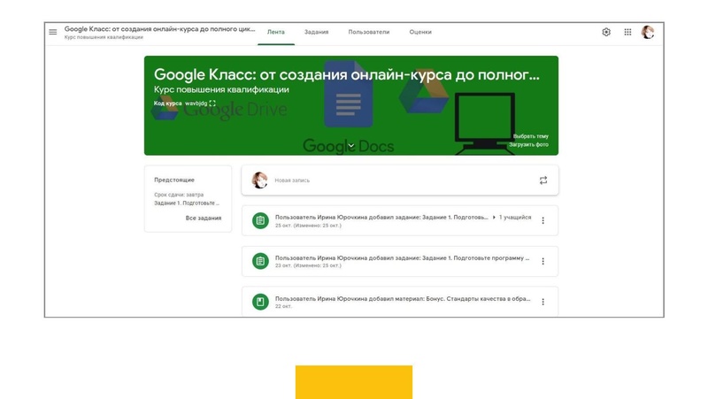Open options for 23 окт. assignment post

[543, 261]
